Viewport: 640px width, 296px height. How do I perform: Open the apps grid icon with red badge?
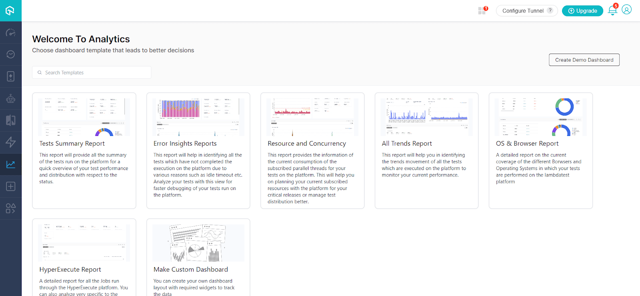482,10
